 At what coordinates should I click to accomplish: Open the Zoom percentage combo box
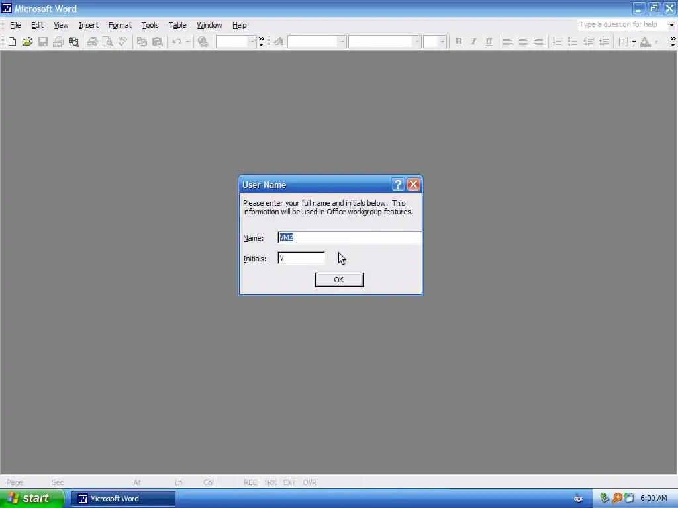[236, 42]
